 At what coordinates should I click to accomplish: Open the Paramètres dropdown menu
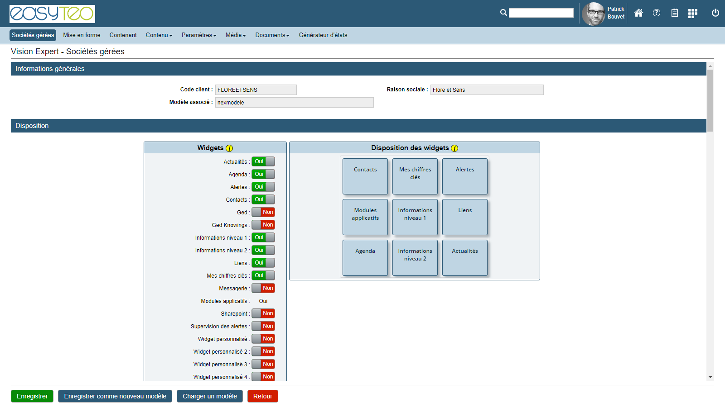point(199,35)
